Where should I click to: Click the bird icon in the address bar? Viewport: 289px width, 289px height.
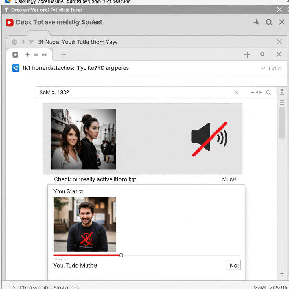[x=32, y=42]
